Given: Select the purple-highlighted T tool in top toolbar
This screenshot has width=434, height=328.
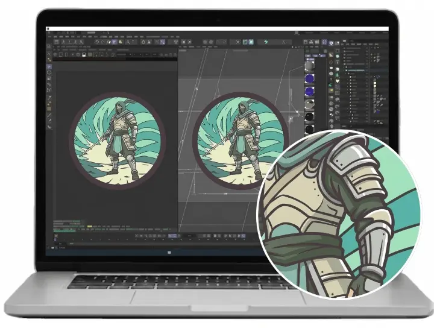Looking at the screenshot, I should [115, 42].
